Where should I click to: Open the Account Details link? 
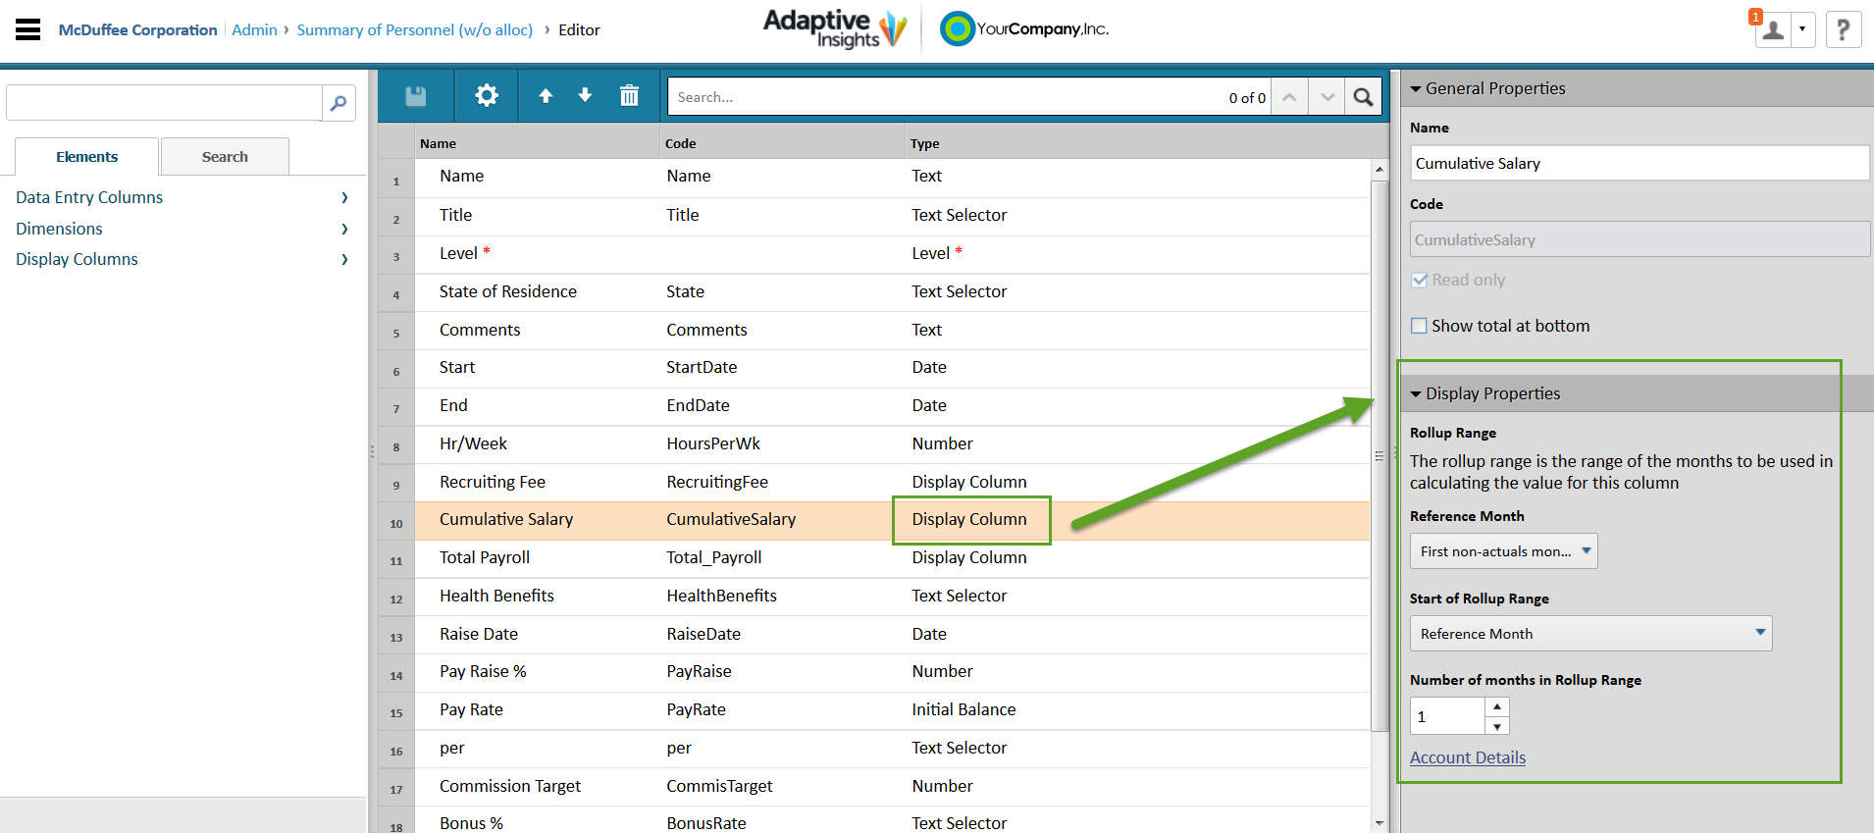pos(1468,757)
